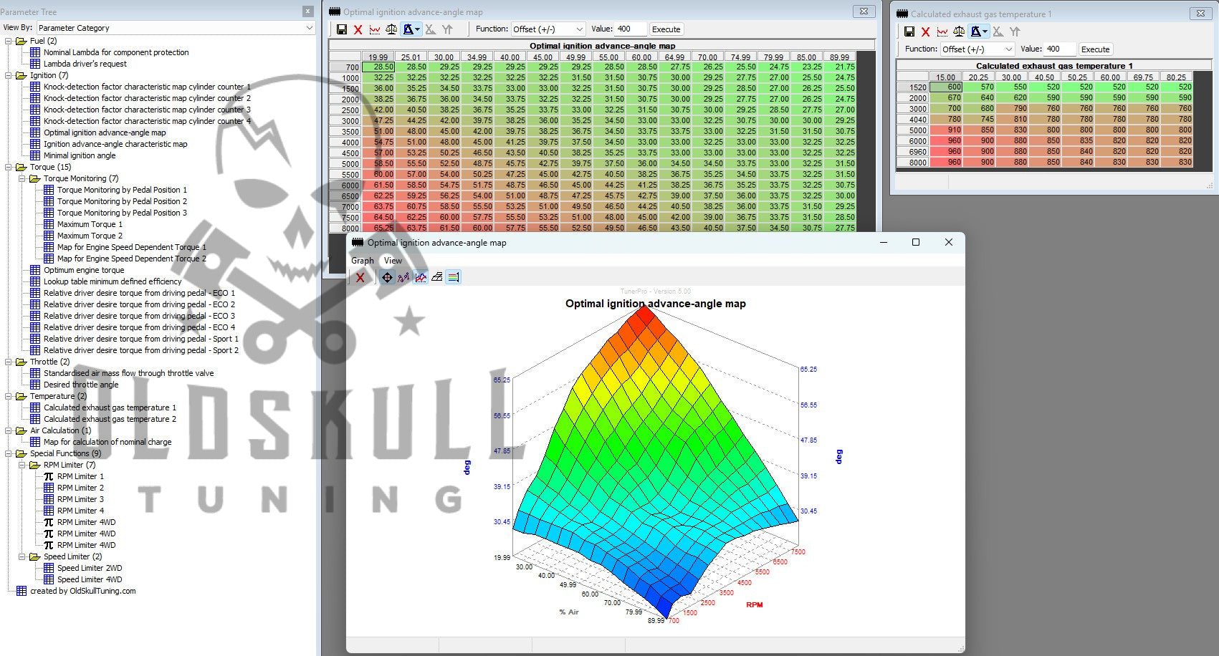The image size is (1219, 656).
Task: Click Execute in the ignition map window
Action: tap(666, 29)
